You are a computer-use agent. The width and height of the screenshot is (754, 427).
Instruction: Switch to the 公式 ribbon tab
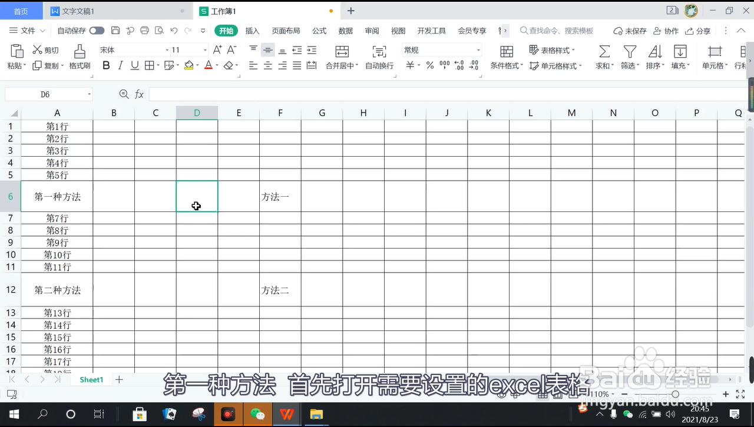point(319,31)
